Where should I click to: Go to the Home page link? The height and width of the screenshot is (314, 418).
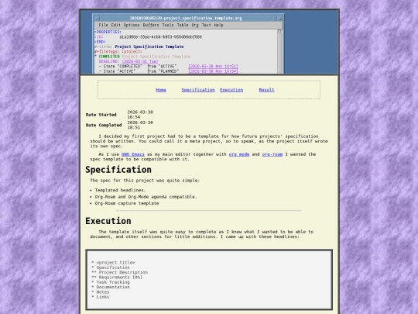(161, 90)
